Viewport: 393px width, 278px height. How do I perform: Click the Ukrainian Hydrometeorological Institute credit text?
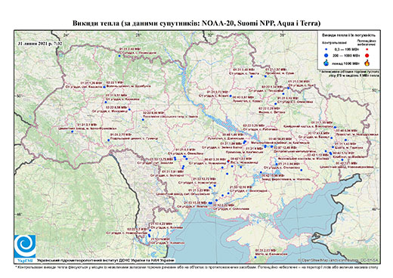106,260
